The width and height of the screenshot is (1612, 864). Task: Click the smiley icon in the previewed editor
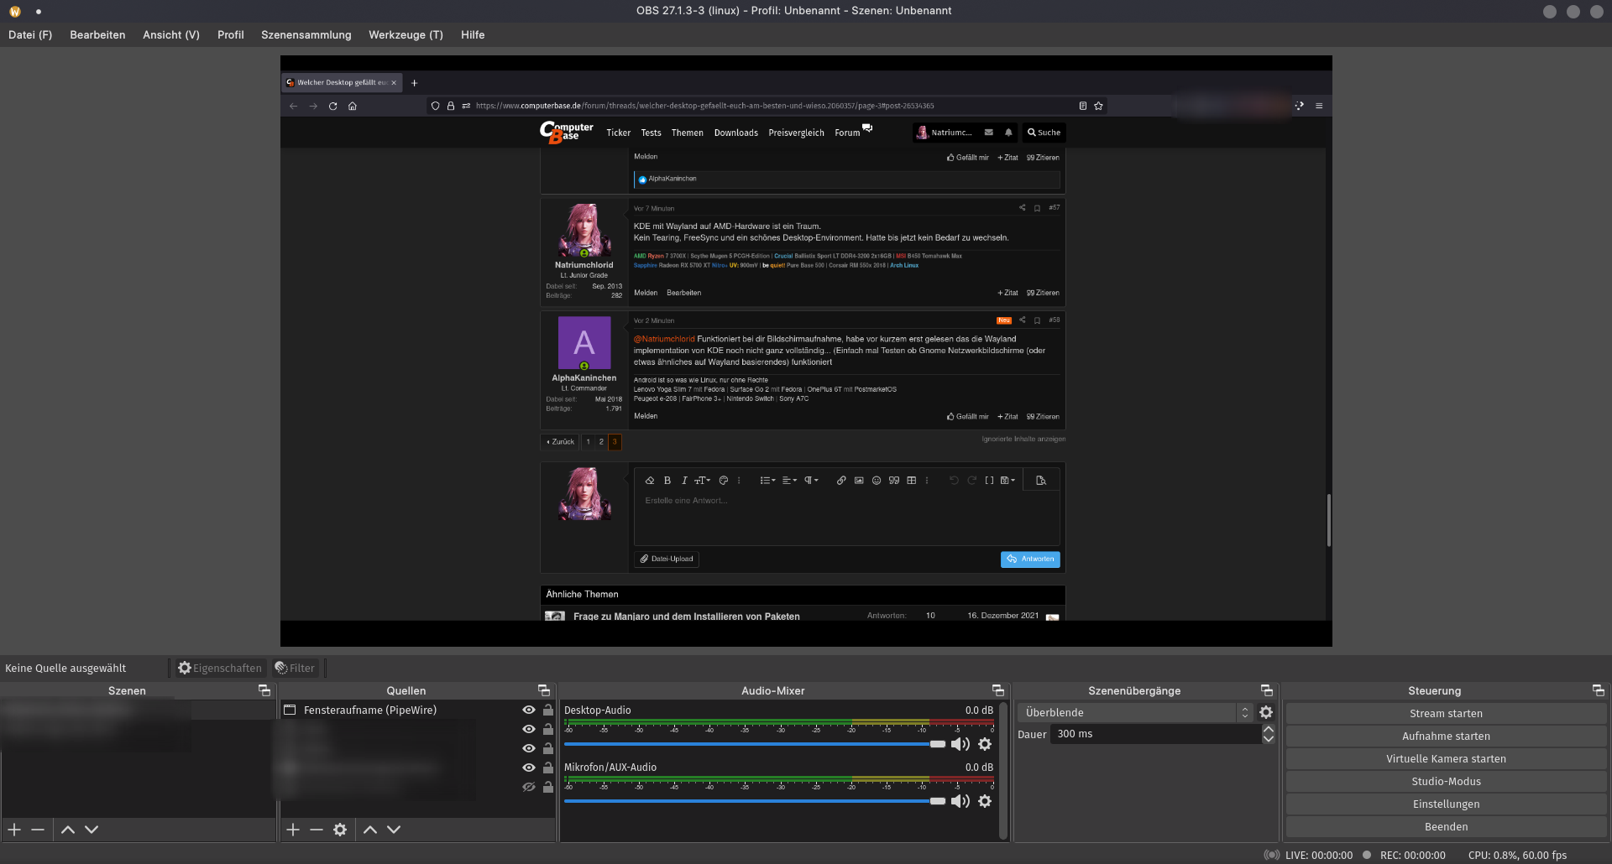[x=877, y=481]
